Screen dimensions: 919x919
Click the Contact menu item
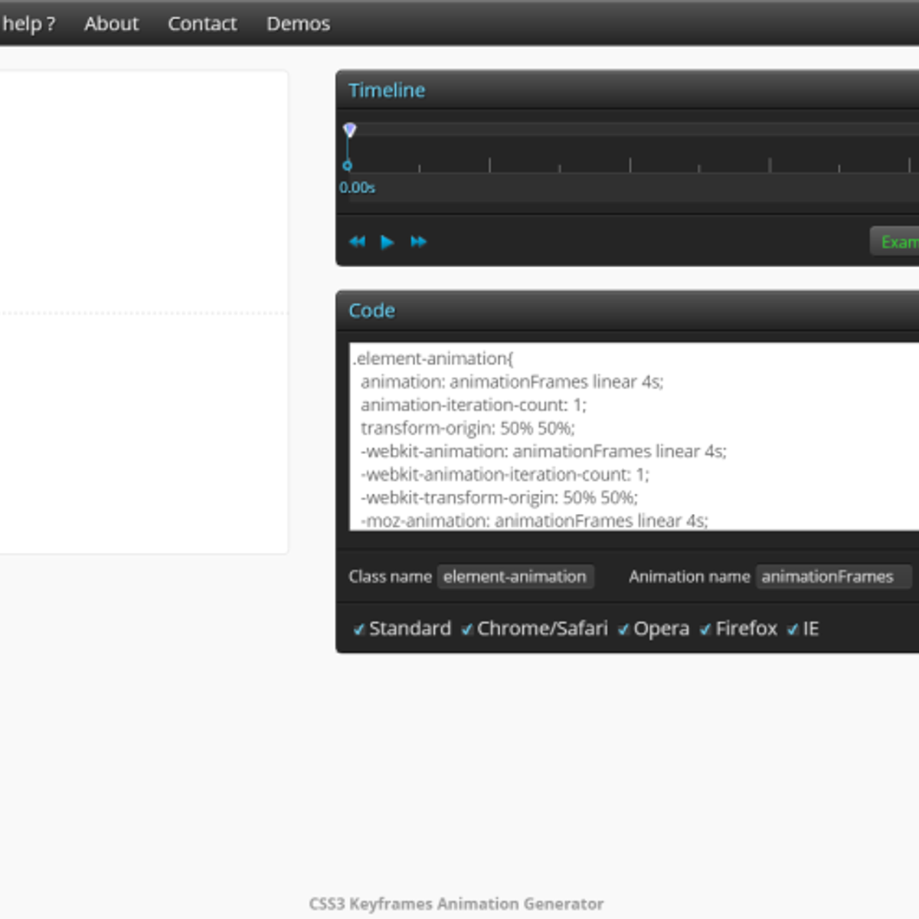202,24
